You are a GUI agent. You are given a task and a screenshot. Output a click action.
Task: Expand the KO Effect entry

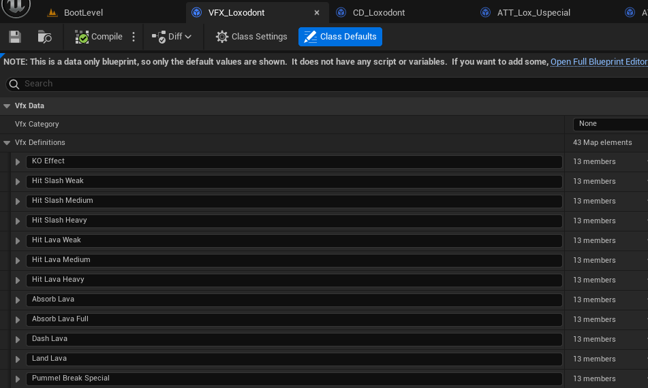17,162
